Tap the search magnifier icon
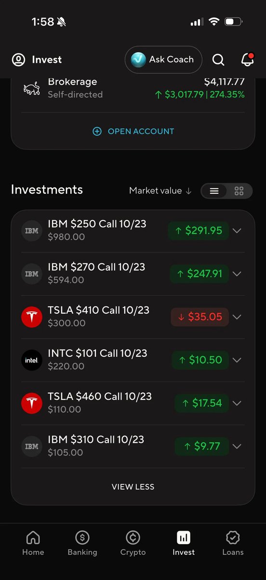 tap(218, 60)
